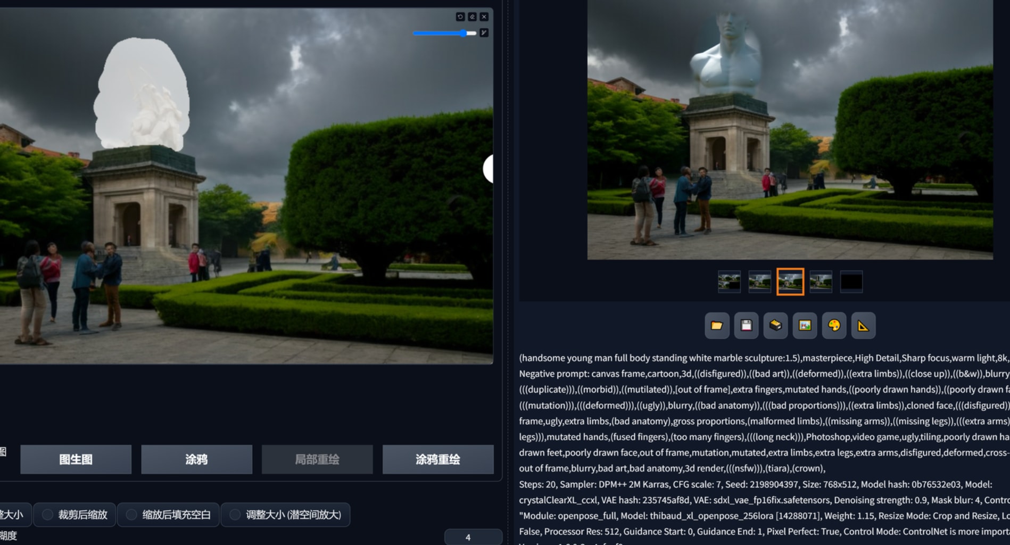This screenshot has width=1010, height=545.
Task: Switch to the 涂鸦 tab
Action: coord(196,459)
